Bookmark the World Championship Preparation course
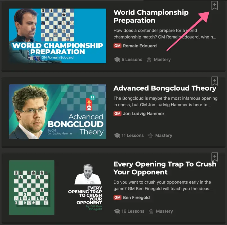The height and width of the screenshot is (225, 227). (x=215, y=6)
